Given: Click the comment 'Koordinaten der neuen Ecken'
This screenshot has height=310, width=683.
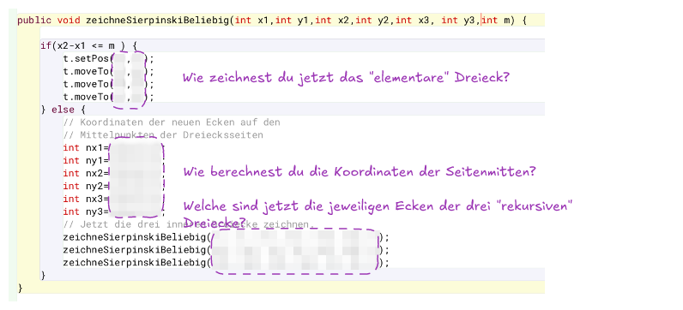Looking at the screenshot, I should point(172,122).
